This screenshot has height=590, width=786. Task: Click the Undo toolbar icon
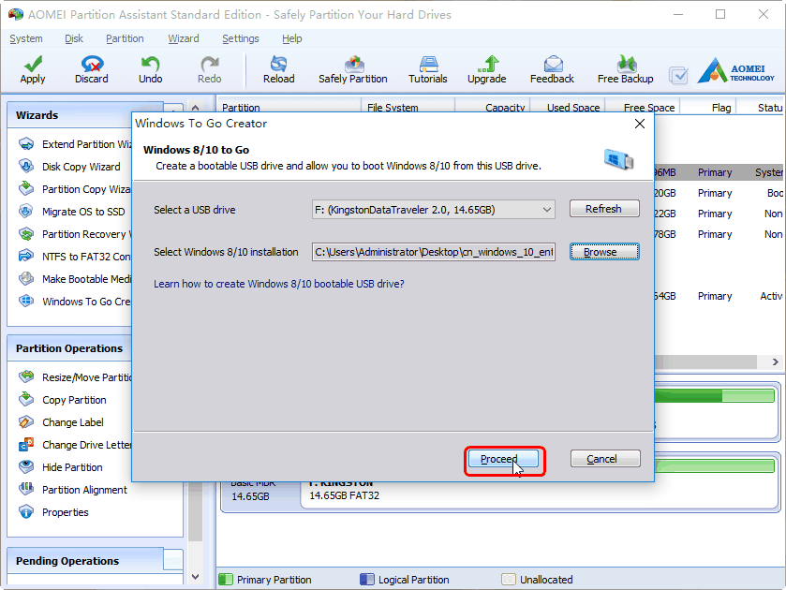[151, 69]
